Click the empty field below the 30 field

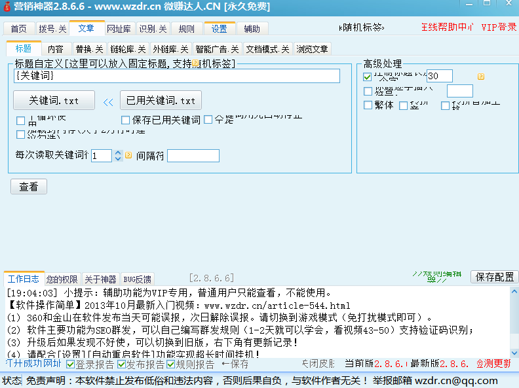[460, 91]
